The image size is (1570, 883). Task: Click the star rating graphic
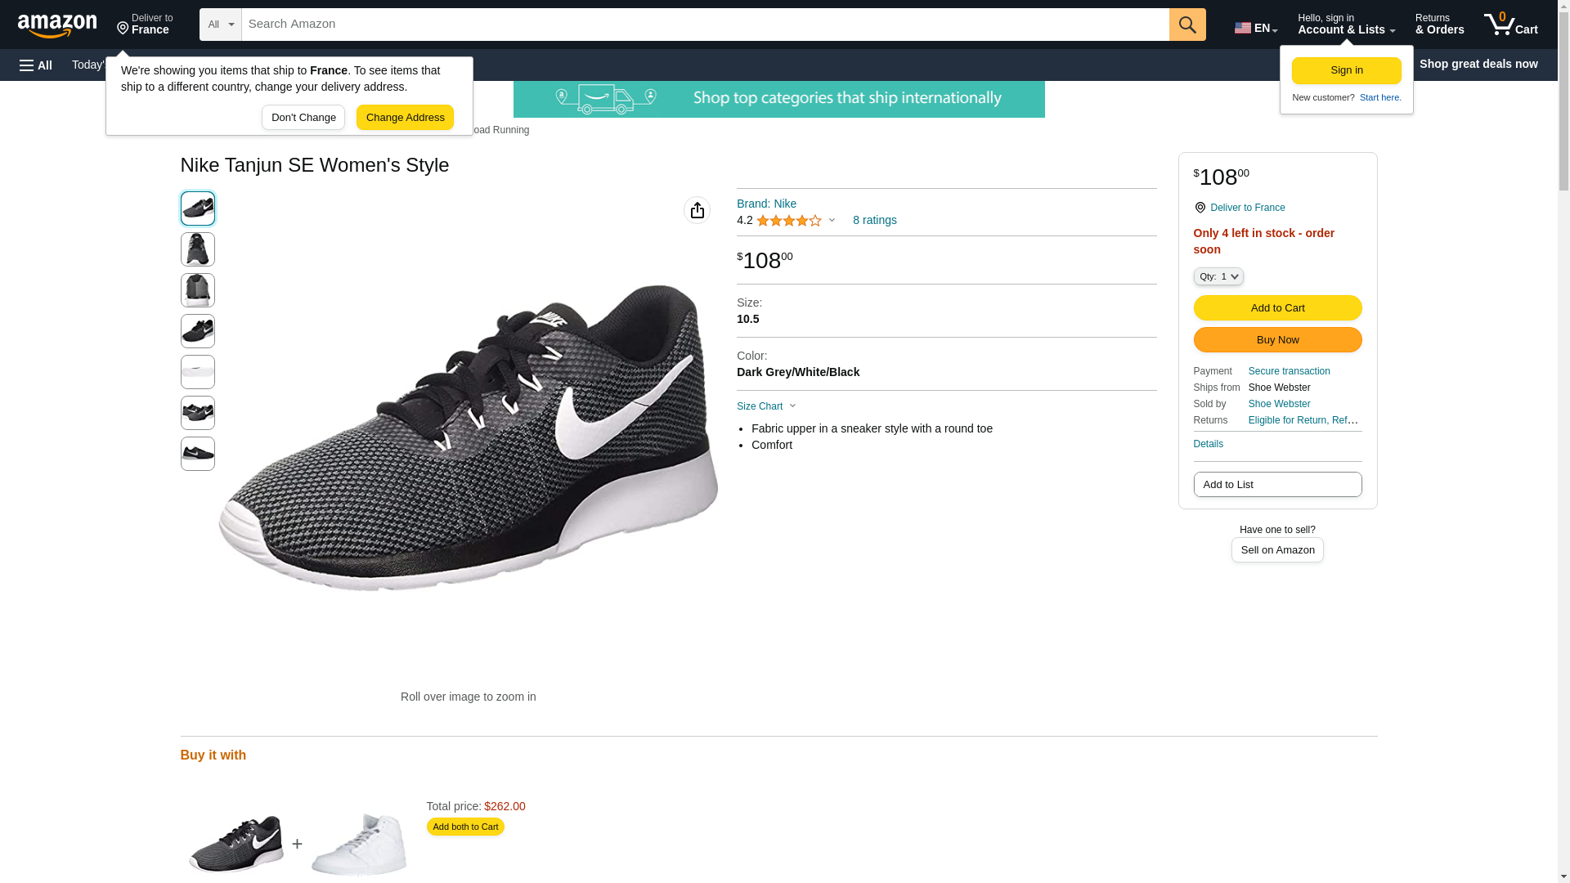pyautogui.click(x=788, y=221)
